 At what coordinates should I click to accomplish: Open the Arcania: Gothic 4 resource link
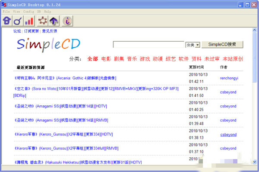pyautogui.click(x=65, y=78)
